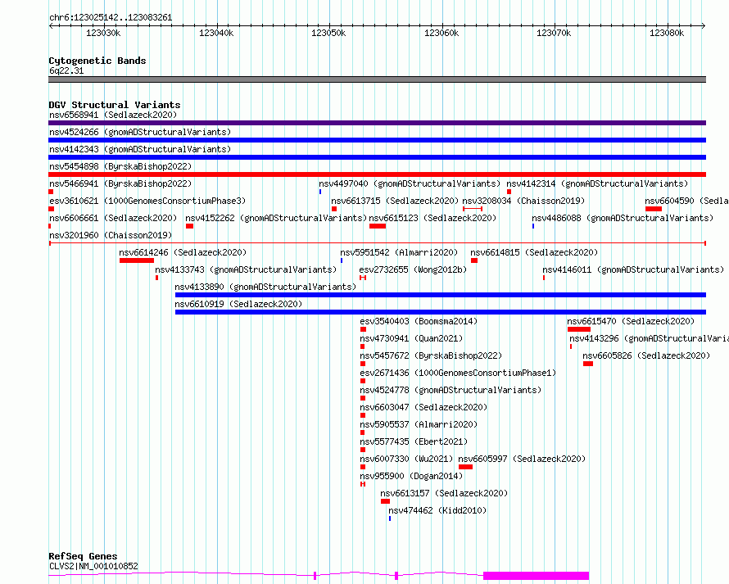Image resolution: width=729 pixels, height=584 pixels.
Task: Select the nsv6605997 red variant block
Action: pyautogui.click(x=465, y=467)
